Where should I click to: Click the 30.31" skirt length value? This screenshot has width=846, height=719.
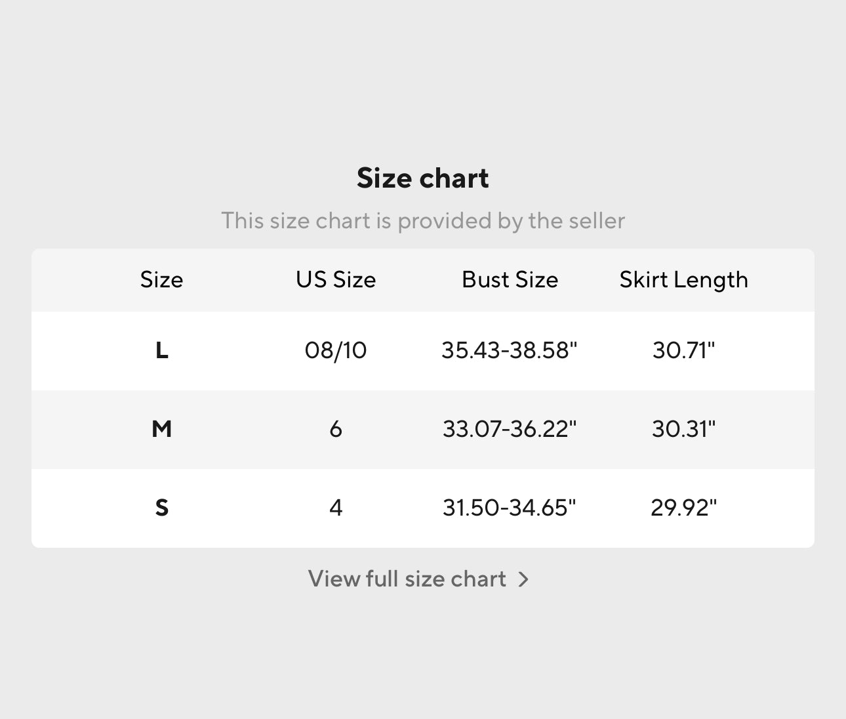pos(683,429)
